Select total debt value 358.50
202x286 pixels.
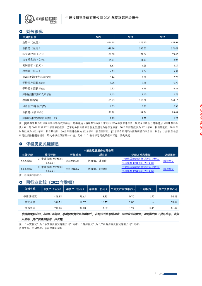[x=111, y=48]
